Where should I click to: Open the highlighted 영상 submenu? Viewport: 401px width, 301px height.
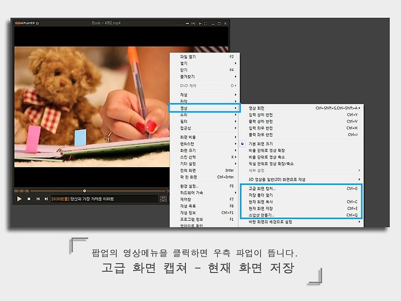(204, 108)
